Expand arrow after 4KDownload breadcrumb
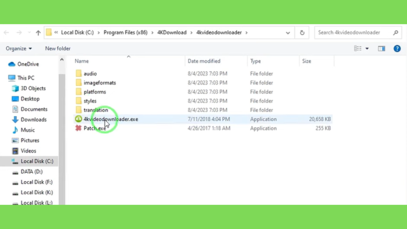 [191, 33]
